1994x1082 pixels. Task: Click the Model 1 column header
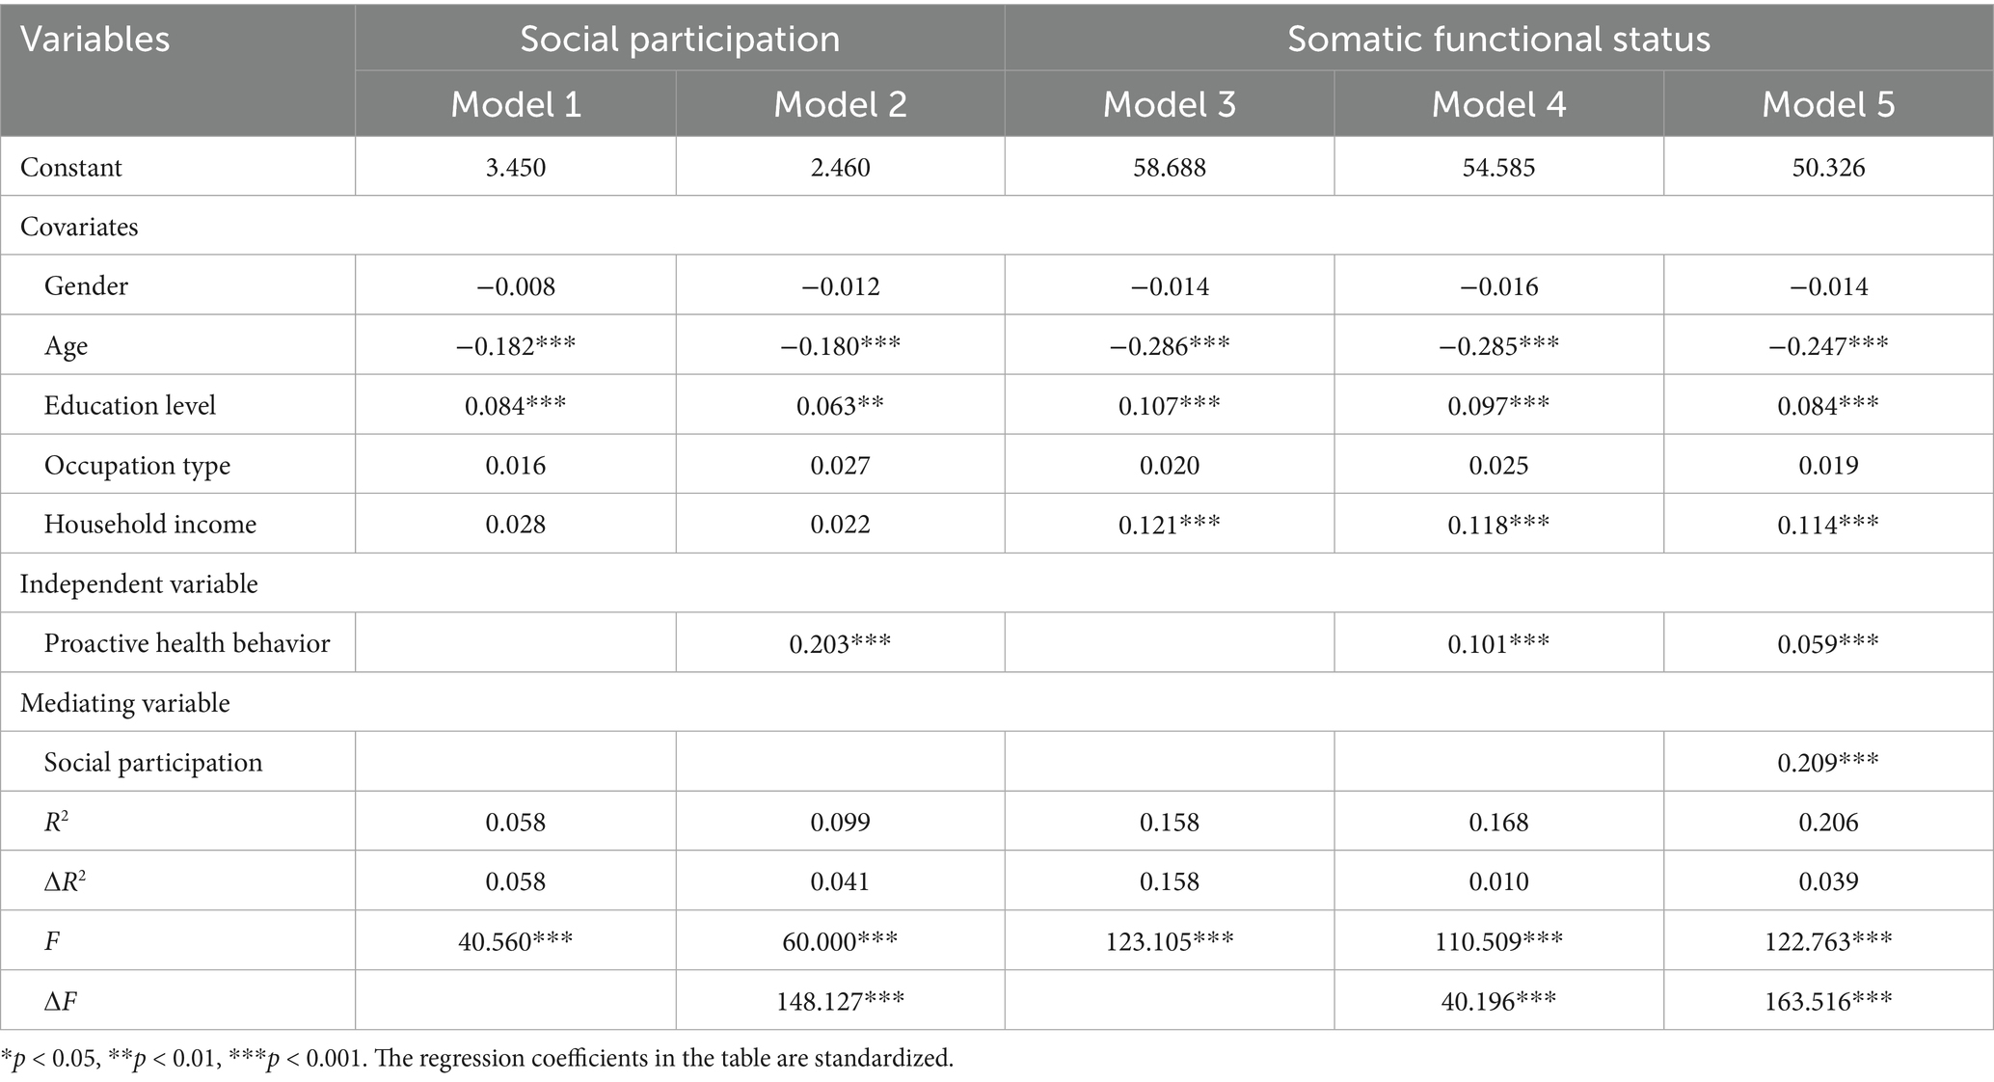pyautogui.click(x=516, y=104)
